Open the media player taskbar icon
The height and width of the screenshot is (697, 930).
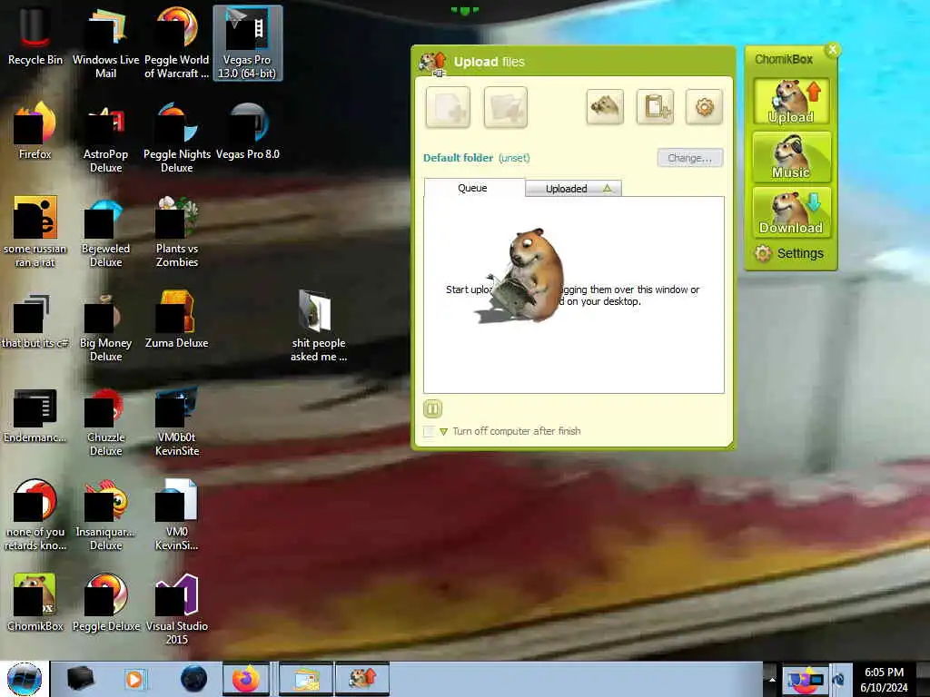click(134, 679)
